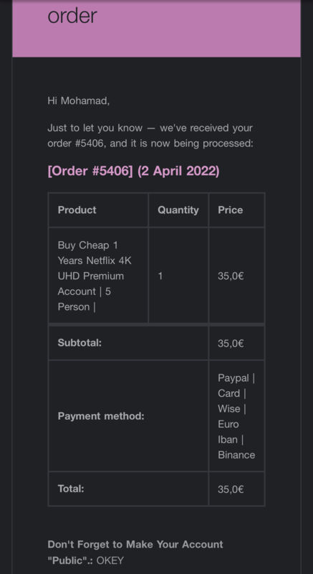Click the Wise payment option text
Viewport: 313px width, 574px height.
229,408
